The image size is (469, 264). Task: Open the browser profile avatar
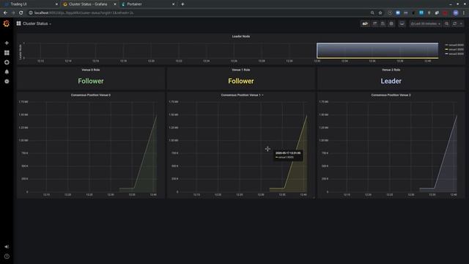[456, 13]
